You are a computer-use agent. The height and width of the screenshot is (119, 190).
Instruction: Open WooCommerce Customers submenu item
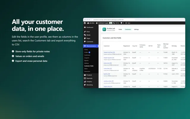[87, 55]
